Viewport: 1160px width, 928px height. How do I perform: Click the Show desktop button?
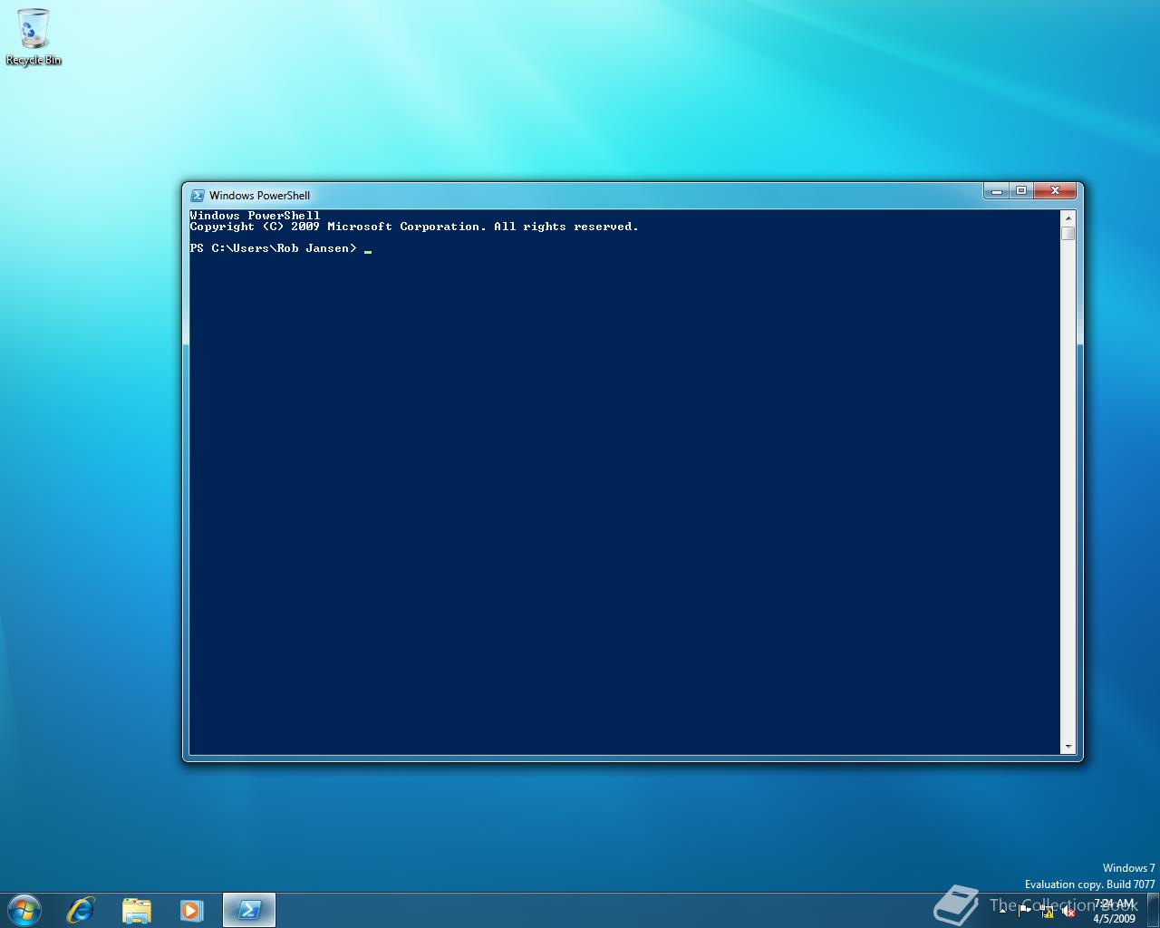coord(1153,910)
